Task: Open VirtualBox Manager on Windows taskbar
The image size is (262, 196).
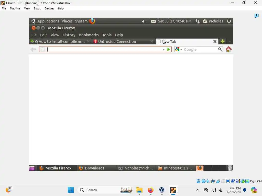Action: (x=162, y=190)
